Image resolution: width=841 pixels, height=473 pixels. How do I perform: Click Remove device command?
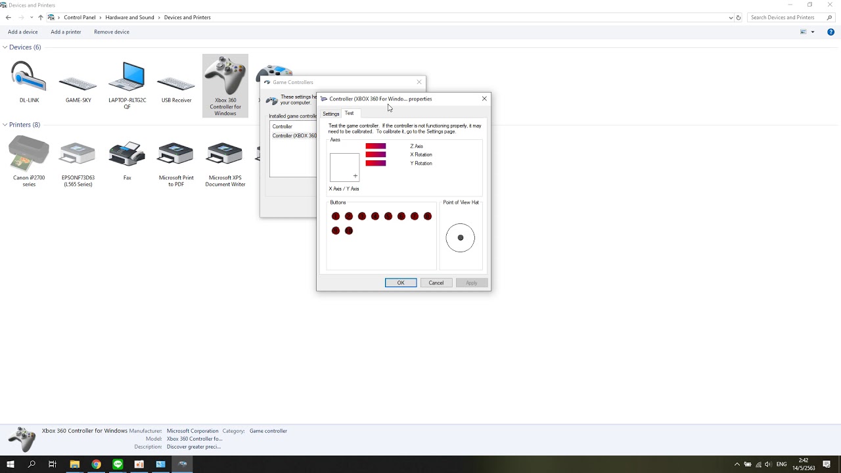pos(112,32)
